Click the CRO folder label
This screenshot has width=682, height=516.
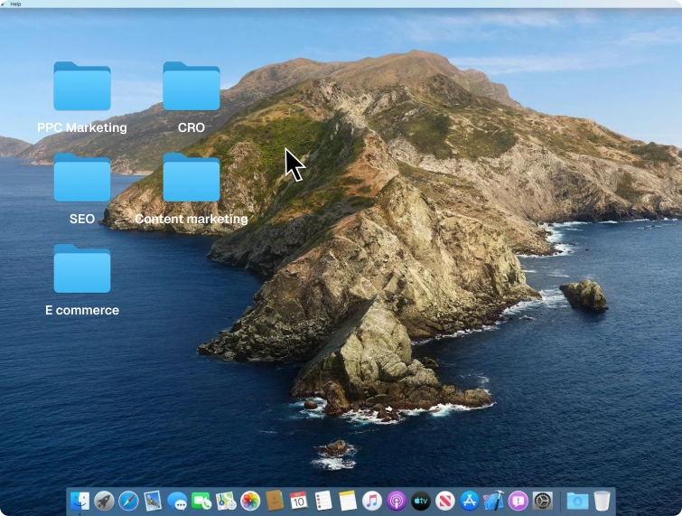(192, 127)
